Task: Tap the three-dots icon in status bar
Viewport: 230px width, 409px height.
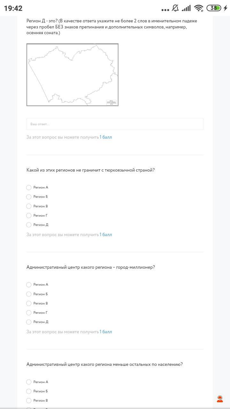Action: point(165,9)
